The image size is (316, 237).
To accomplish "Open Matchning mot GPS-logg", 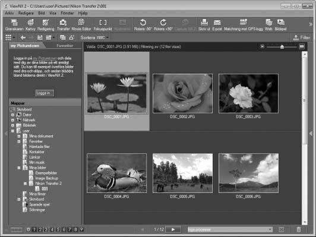I will click(244, 25).
